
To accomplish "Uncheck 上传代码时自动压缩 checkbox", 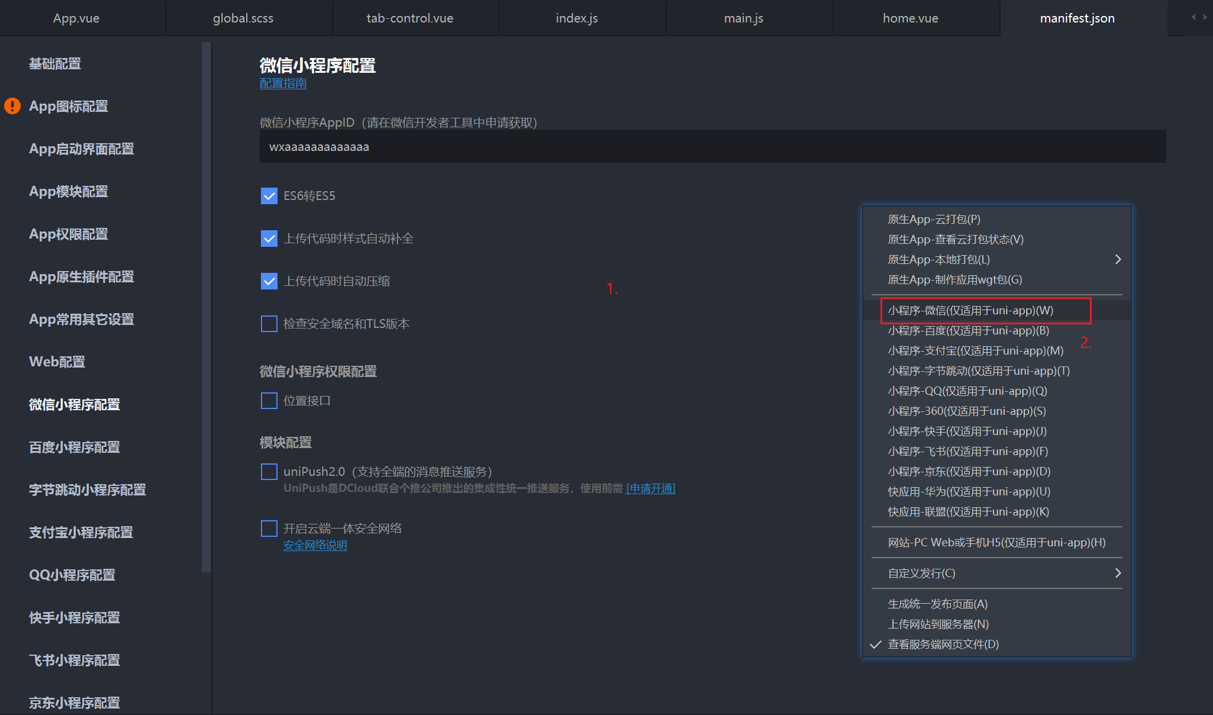I will tap(269, 281).
